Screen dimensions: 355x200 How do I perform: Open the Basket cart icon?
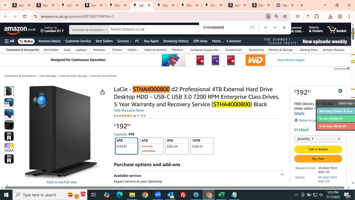pyautogui.click(x=337, y=29)
